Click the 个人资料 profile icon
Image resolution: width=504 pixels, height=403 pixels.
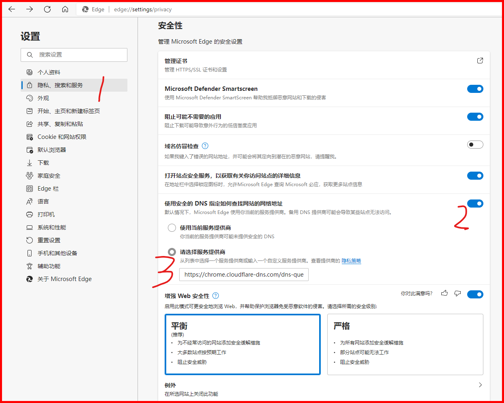[30, 72]
